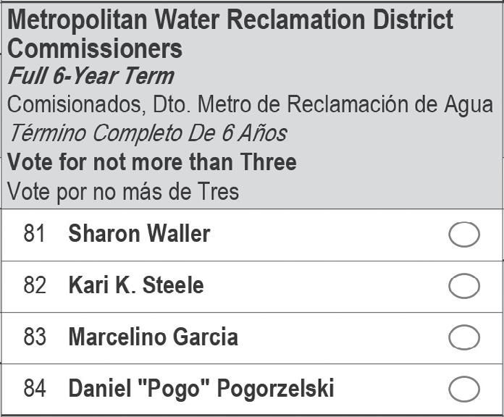Viewport: 504px width, 417px height.
Task: Click ballot number 81
Action: pyautogui.click(x=34, y=233)
